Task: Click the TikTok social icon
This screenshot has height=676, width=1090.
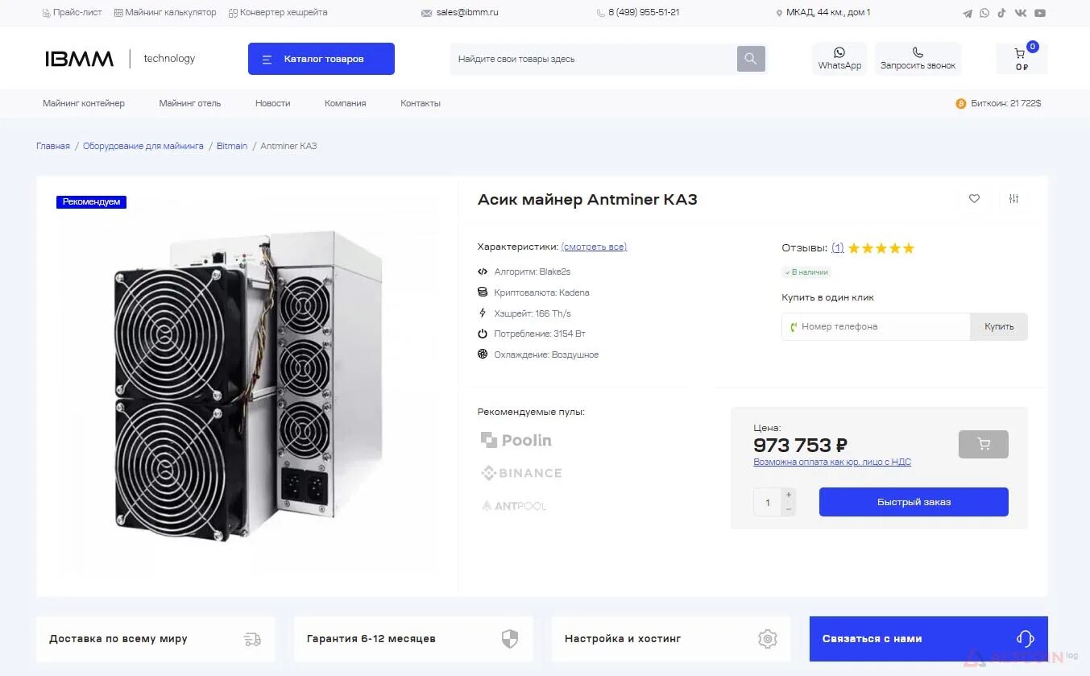Action: (1001, 13)
